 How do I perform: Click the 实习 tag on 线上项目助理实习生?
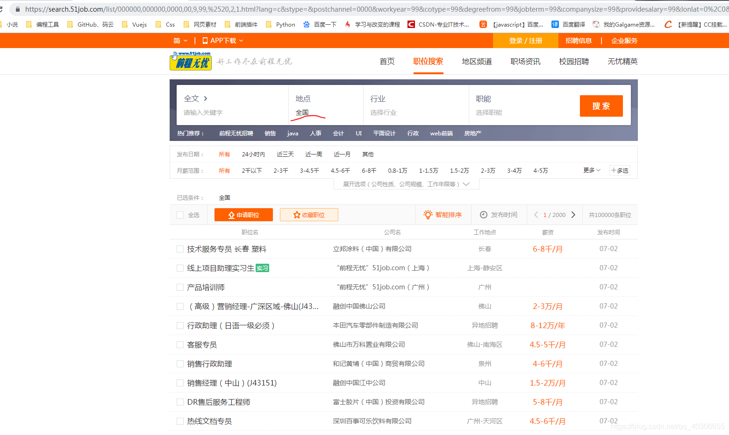tap(263, 268)
